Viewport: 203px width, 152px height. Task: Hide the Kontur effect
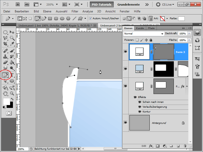140,111
